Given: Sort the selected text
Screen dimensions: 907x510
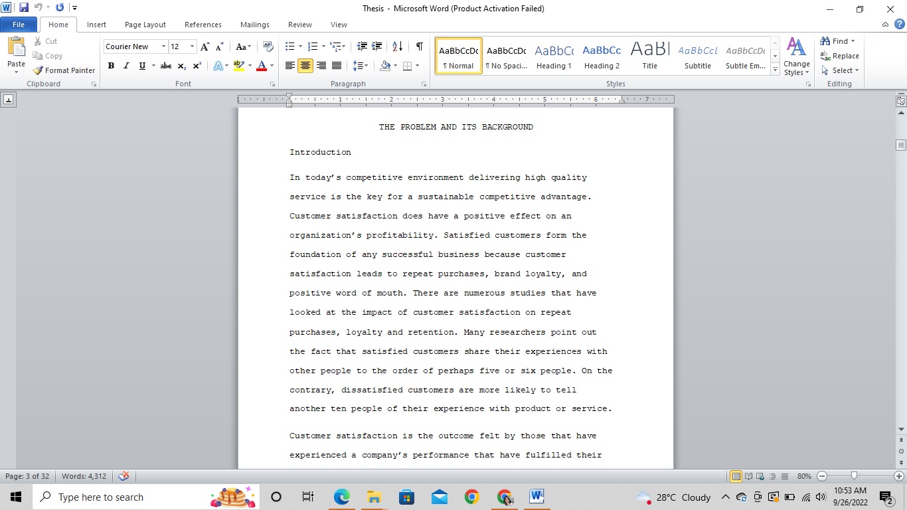Looking at the screenshot, I should pyautogui.click(x=398, y=46).
